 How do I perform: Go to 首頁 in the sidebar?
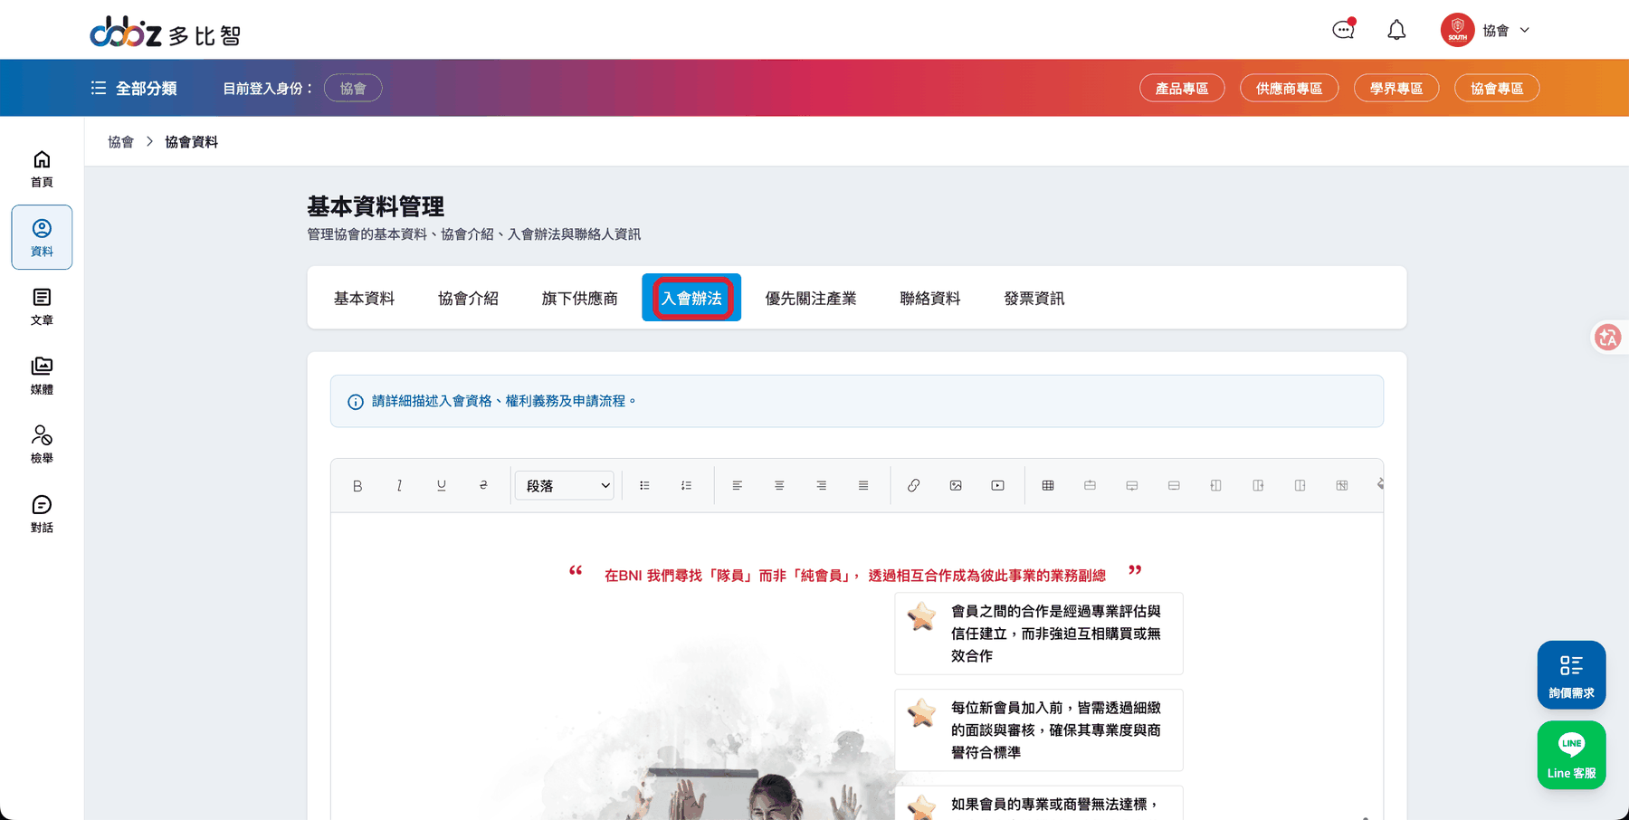pos(42,169)
